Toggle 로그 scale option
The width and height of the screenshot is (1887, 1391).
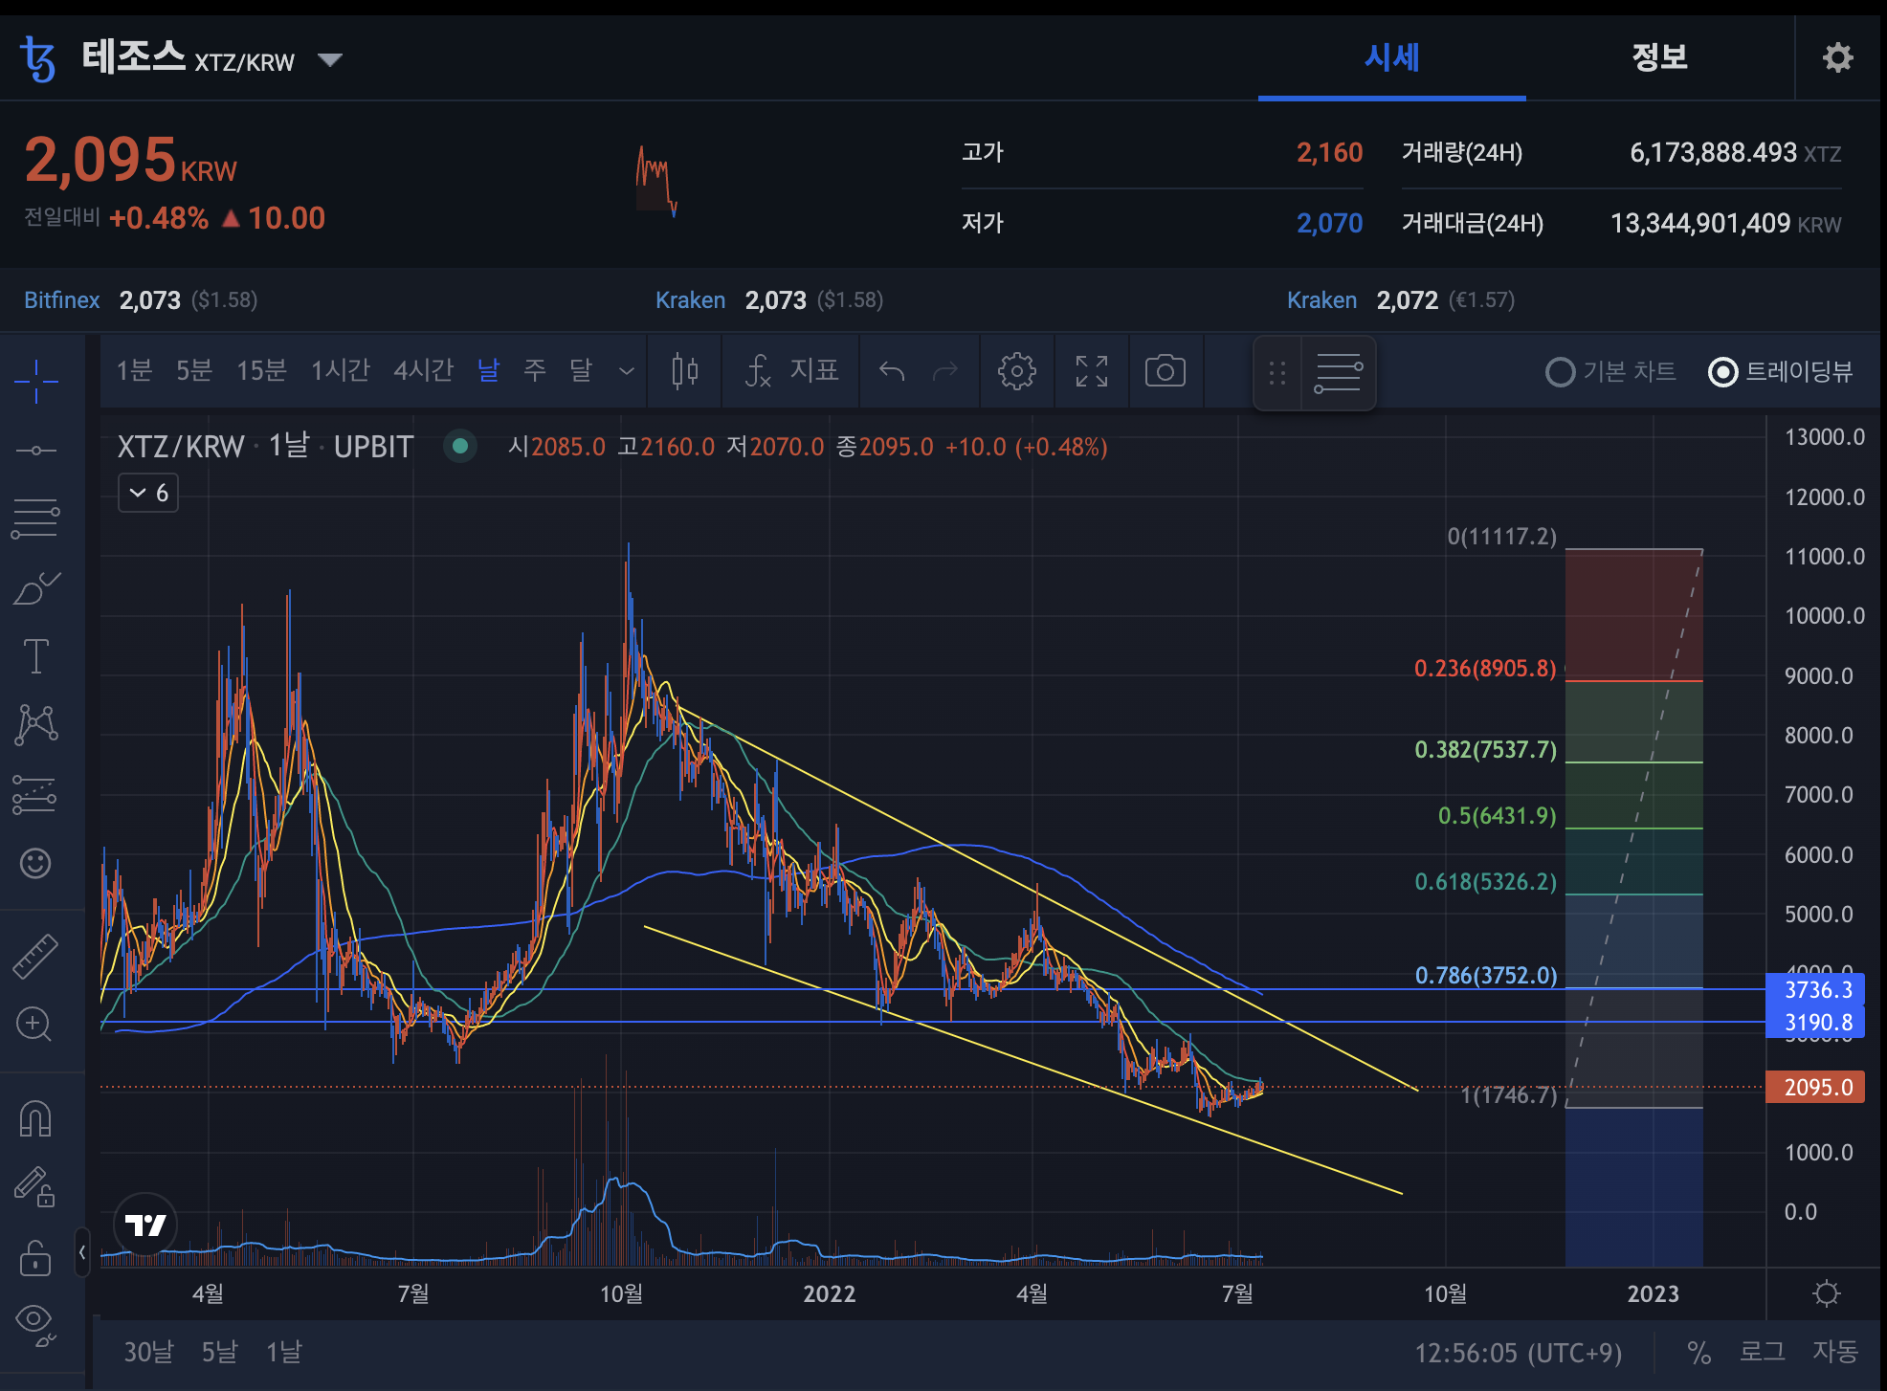(1762, 1352)
